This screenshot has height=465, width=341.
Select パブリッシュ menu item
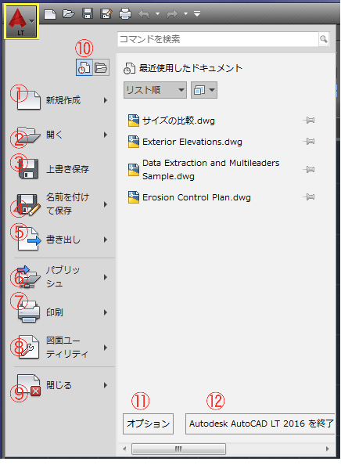(63, 277)
